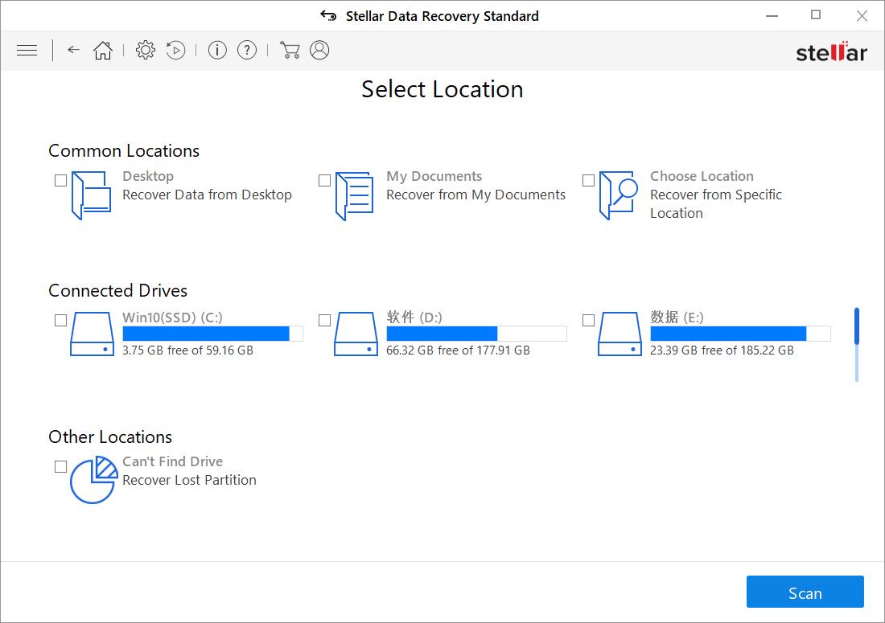885x623 pixels.
Task: Click the 数据 (E:) drive icon
Action: 619,334
